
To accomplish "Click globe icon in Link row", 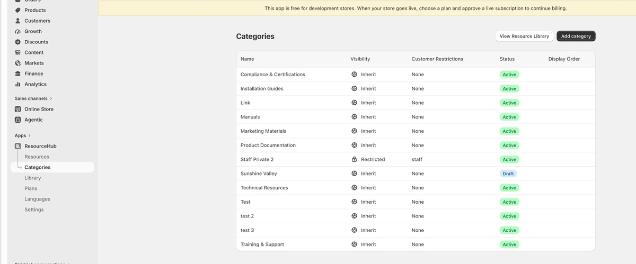I will pos(354,103).
